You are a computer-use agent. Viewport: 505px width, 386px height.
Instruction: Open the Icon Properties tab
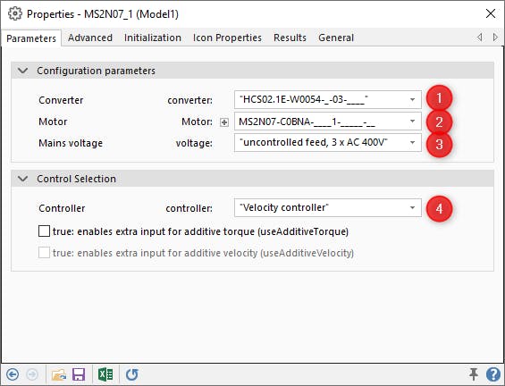(x=227, y=38)
